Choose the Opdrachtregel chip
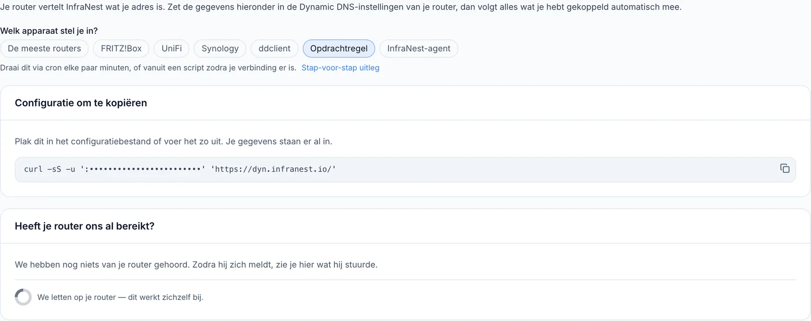Viewport: 811px width, 321px height. 339,49
